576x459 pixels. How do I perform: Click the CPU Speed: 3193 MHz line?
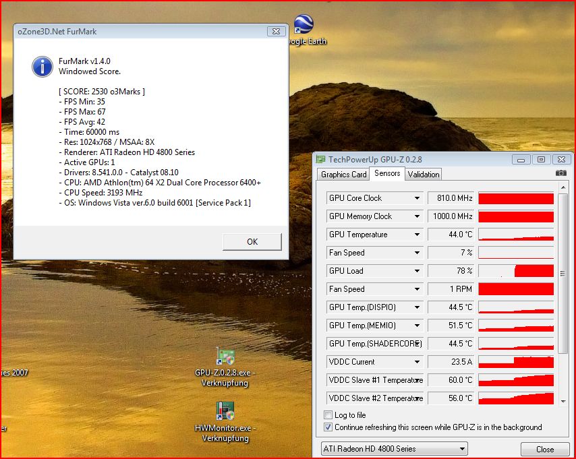pyautogui.click(x=100, y=192)
